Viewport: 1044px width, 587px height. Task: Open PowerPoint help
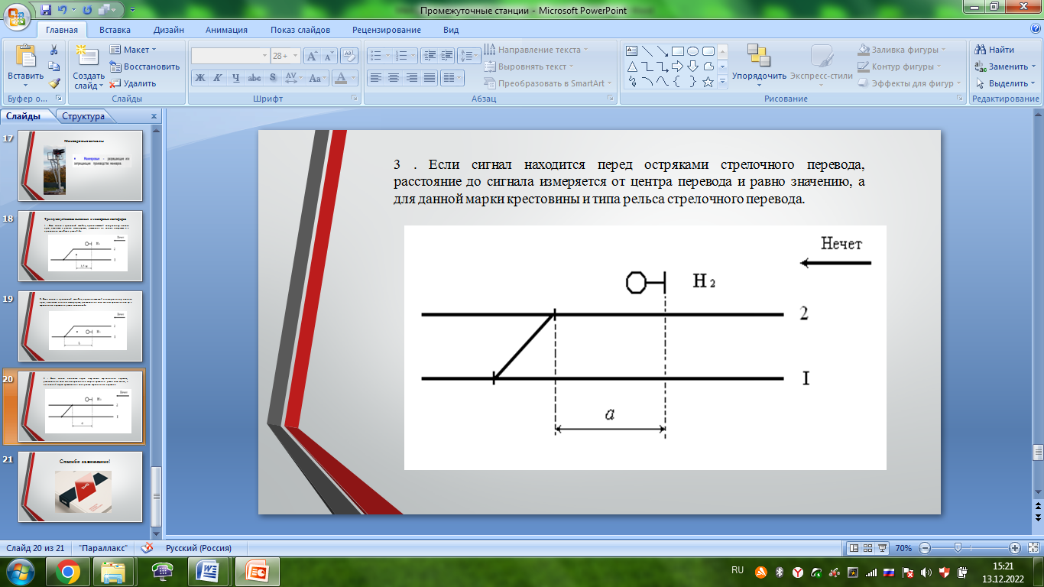coord(1035,29)
